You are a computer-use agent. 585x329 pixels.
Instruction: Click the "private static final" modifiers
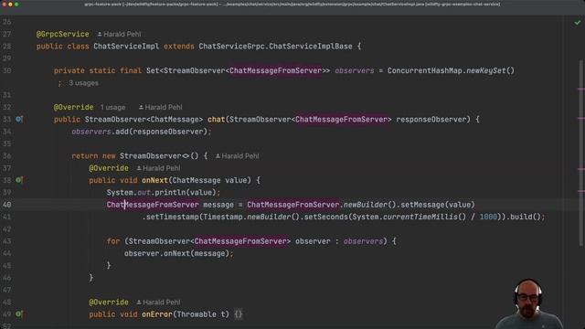pyautogui.click(x=98, y=70)
